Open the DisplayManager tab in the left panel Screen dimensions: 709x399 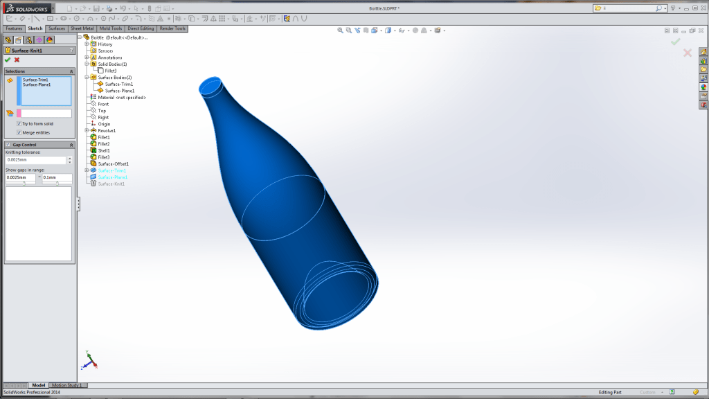pyautogui.click(x=50, y=39)
